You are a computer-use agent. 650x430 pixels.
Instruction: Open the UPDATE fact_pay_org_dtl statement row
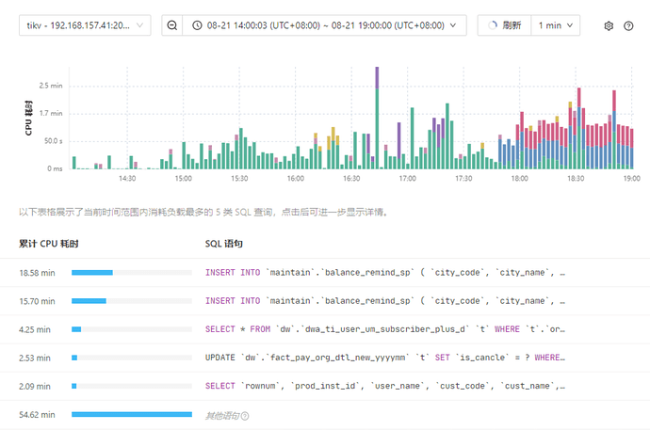click(x=385, y=358)
